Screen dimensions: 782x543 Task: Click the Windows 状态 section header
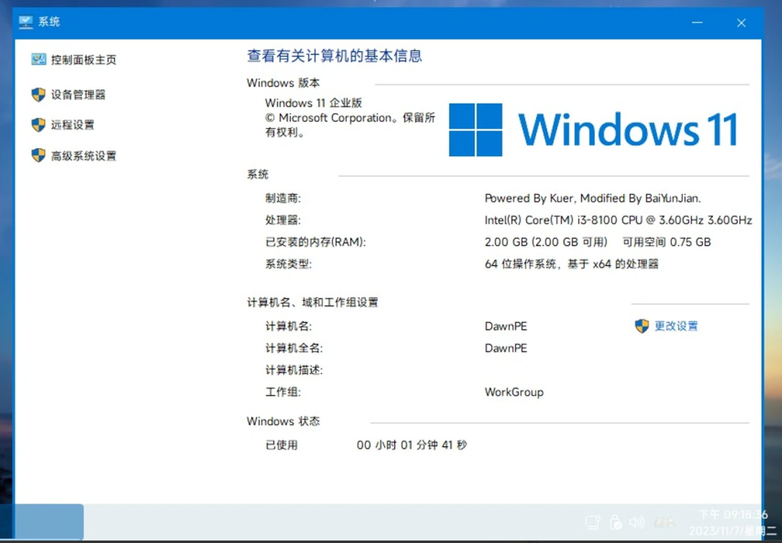click(x=283, y=422)
